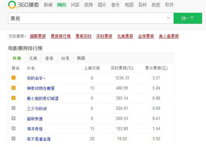Screen dimensions: 206x147
Task: Open the movie link 佩小姐的奇幻城堡
Action: coord(43,98)
